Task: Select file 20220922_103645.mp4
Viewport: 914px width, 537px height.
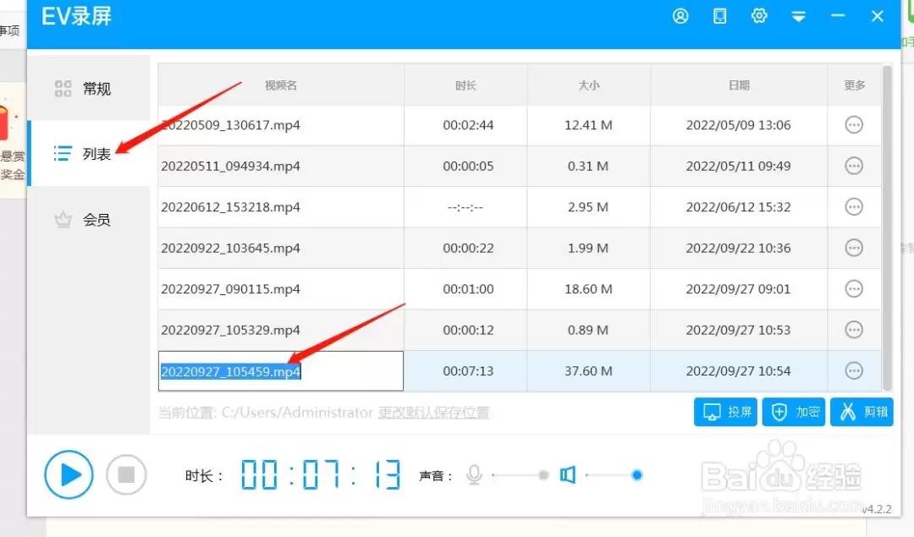Action: [x=230, y=248]
